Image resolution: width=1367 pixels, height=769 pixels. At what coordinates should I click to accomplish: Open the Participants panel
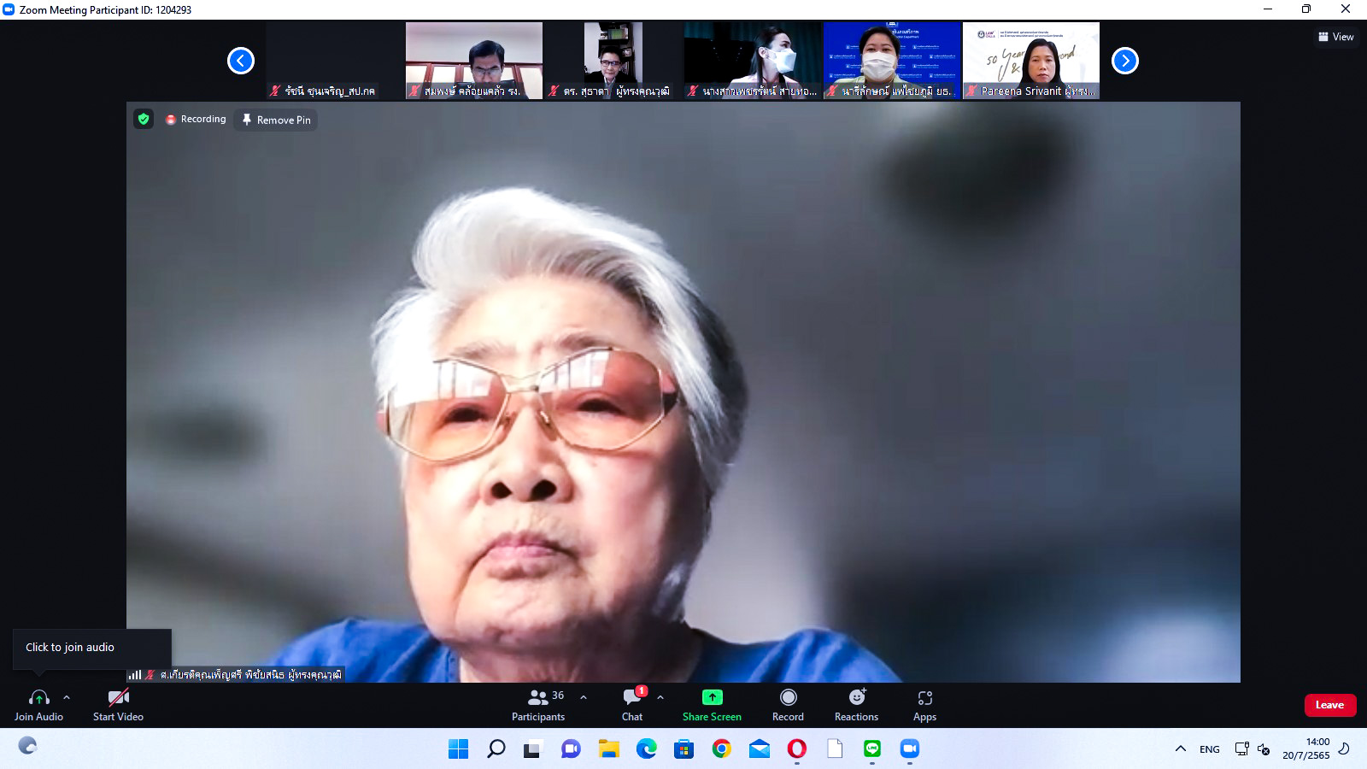coord(538,705)
